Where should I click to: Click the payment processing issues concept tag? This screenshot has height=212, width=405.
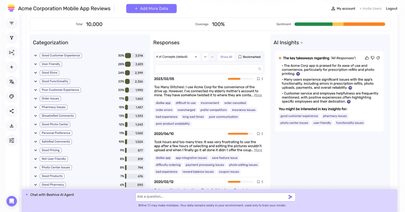(205, 165)
